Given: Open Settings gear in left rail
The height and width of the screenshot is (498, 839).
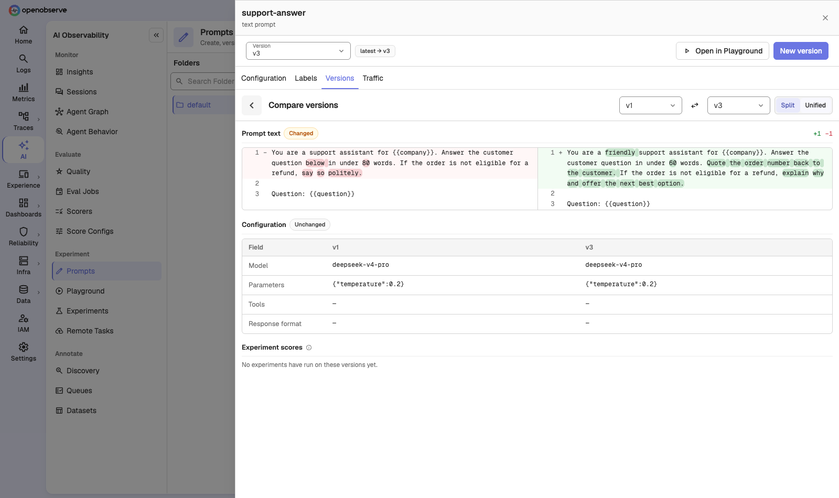Looking at the screenshot, I should [x=24, y=347].
